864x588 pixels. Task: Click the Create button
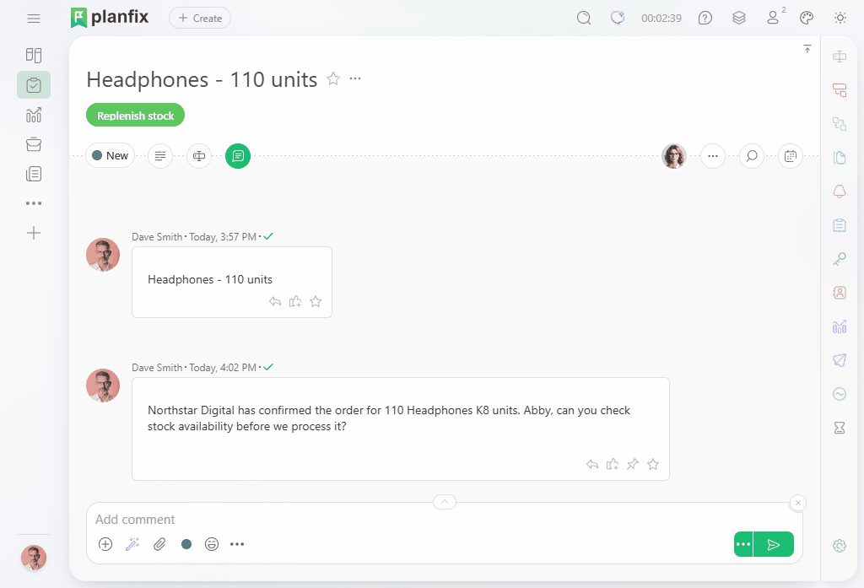point(200,19)
